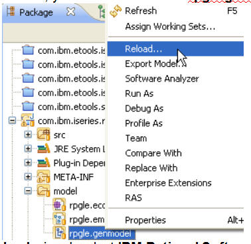
Task: Click the JRE System Library icon
Action: [x=44, y=149]
